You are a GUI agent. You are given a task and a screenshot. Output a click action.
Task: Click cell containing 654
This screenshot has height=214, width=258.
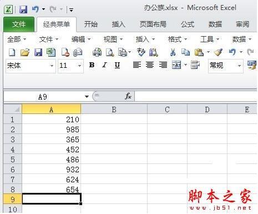tap(52, 190)
